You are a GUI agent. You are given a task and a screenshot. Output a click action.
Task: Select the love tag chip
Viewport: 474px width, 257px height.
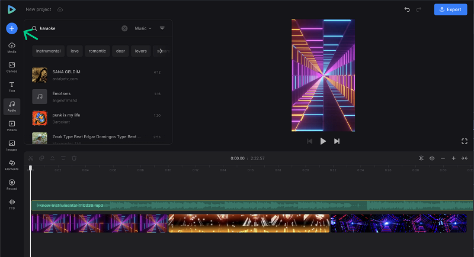(x=75, y=51)
